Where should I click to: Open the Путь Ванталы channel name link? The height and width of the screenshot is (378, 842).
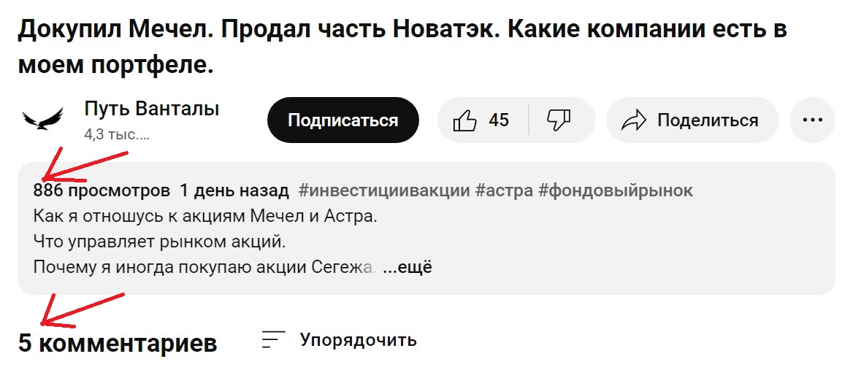[152, 109]
